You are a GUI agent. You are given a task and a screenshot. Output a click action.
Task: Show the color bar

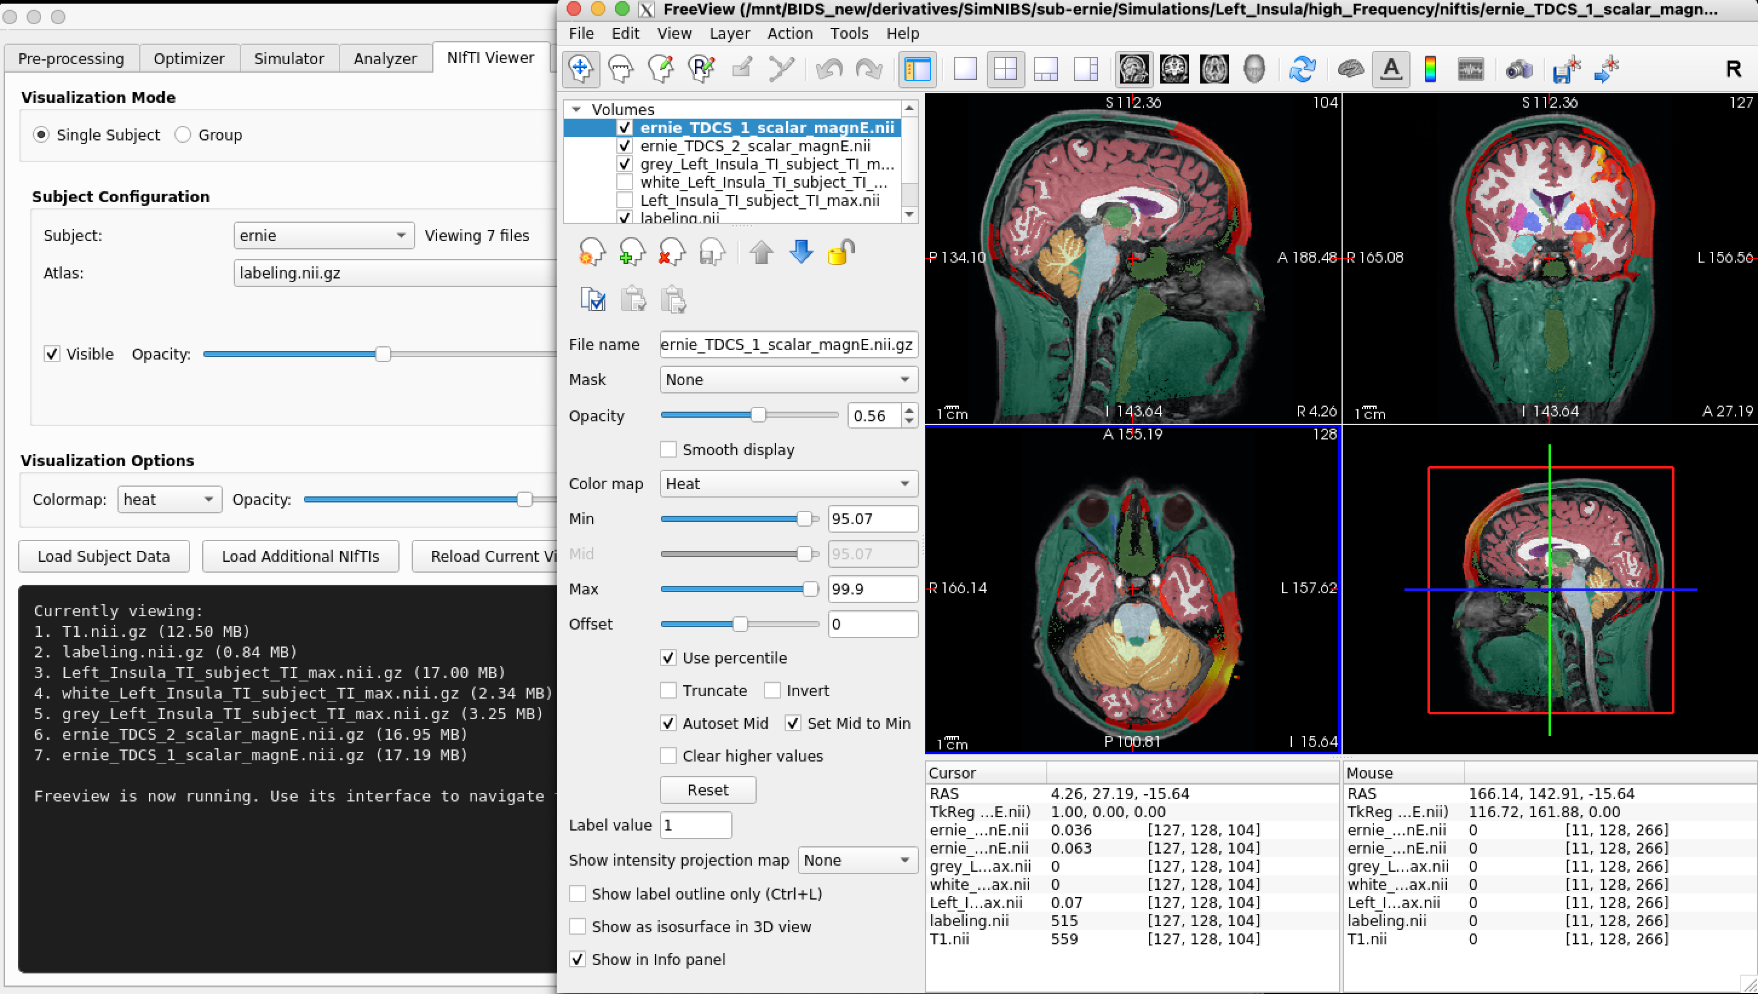[1430, 69]
